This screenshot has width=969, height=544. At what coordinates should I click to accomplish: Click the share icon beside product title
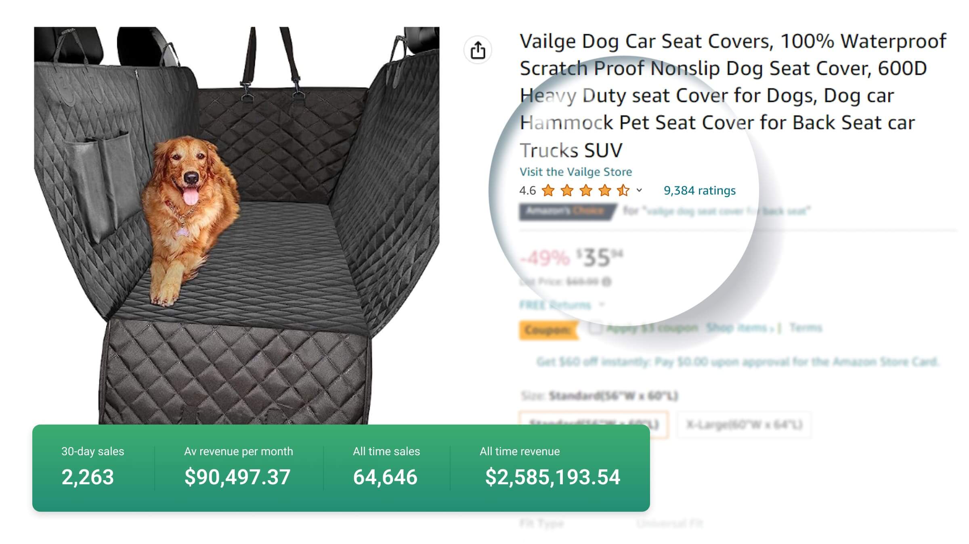pos(478,50)
